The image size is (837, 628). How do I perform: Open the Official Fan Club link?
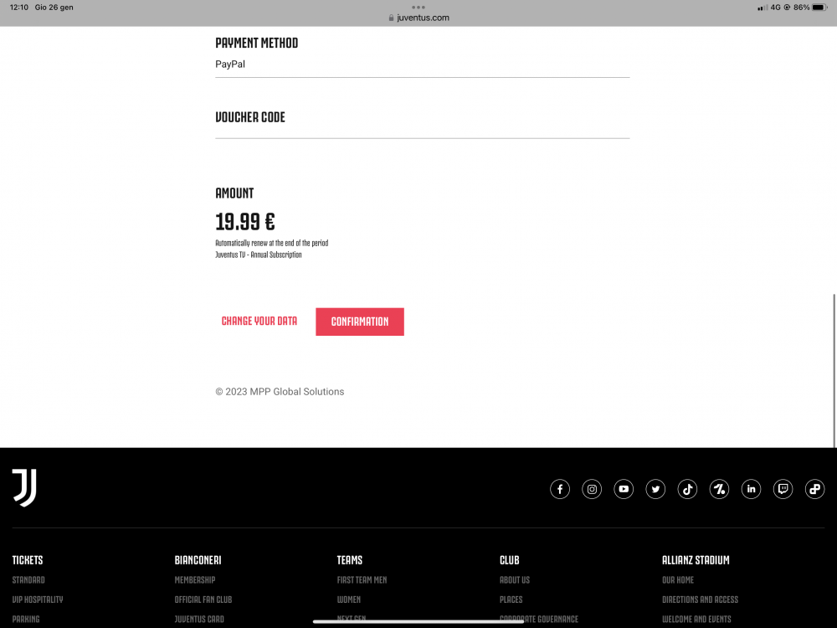[x=203, y=600]
